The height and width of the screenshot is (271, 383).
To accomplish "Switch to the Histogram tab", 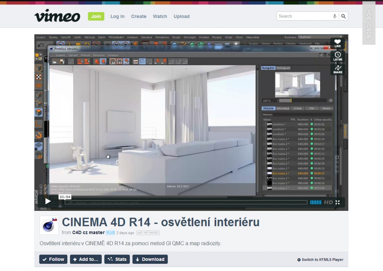I will point(283,68).
